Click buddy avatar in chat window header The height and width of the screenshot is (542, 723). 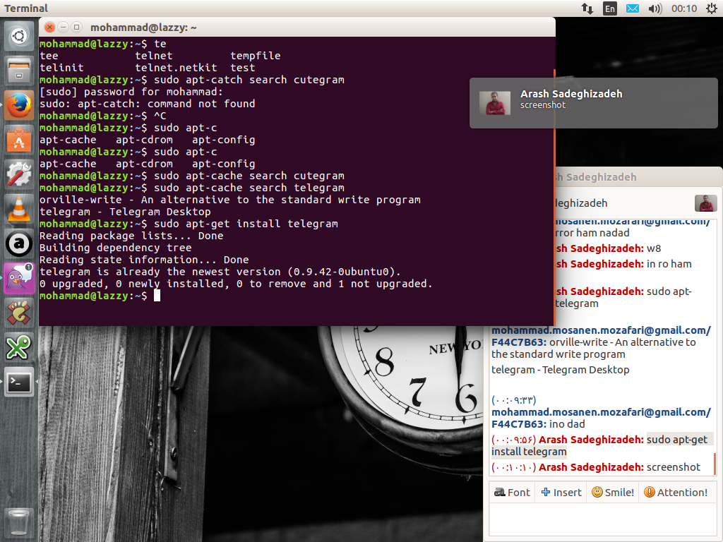pyautogui.click(x=705, y=203)
